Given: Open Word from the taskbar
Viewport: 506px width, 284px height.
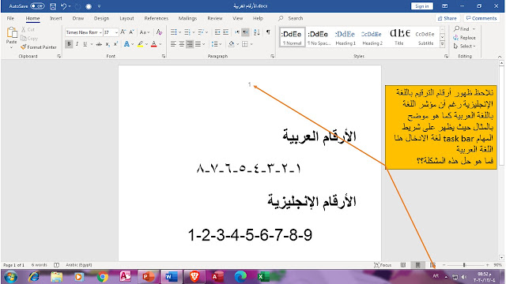Looking at the screenshot, I should (171, 277).
